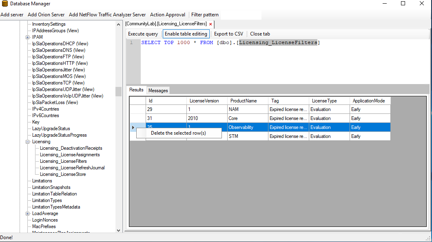Open Add Orion Server menu item
Screen dimensions: 432x242
(x=46, y=15)
